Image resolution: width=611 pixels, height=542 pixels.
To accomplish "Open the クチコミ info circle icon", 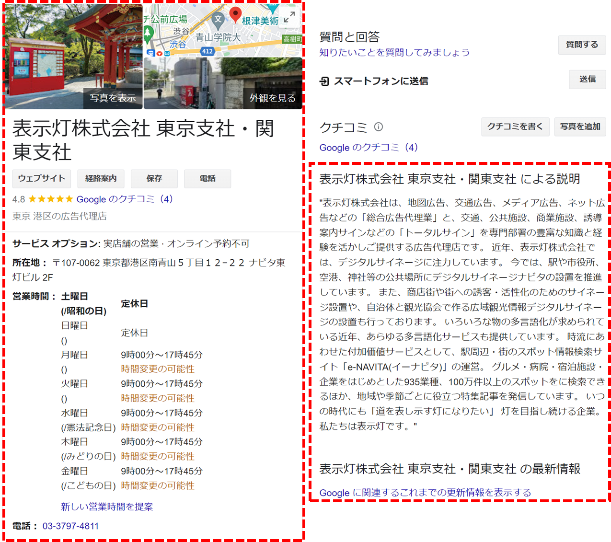I will (x=379, y=127).
